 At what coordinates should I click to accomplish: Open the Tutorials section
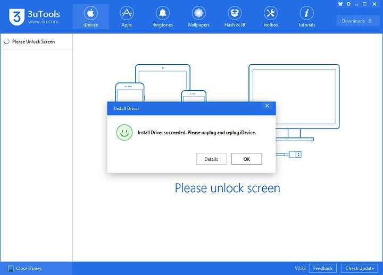(306, 17)
